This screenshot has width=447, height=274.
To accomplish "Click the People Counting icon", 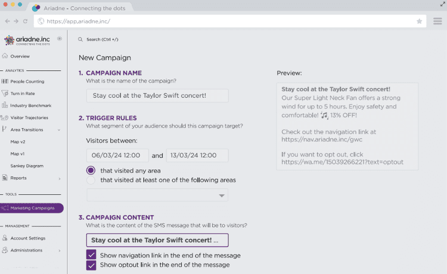I will coord(5,82).
